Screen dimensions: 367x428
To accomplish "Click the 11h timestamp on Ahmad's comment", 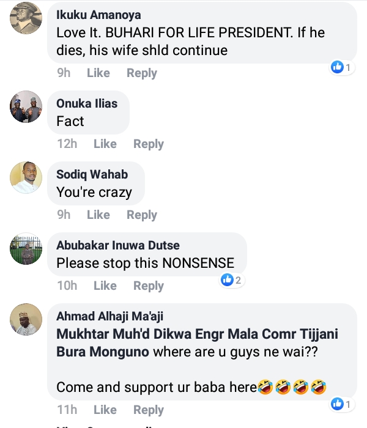I will coord(67,410).
